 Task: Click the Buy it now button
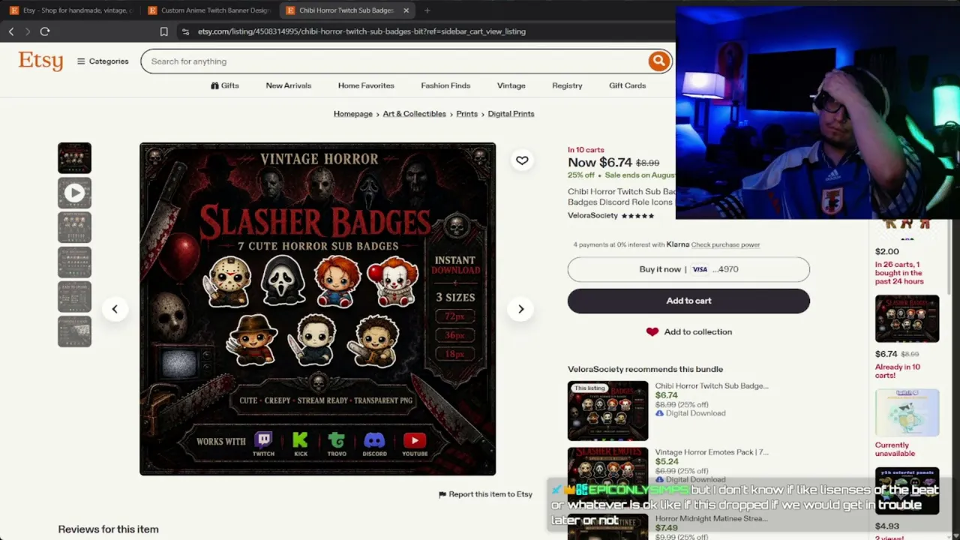688,269
